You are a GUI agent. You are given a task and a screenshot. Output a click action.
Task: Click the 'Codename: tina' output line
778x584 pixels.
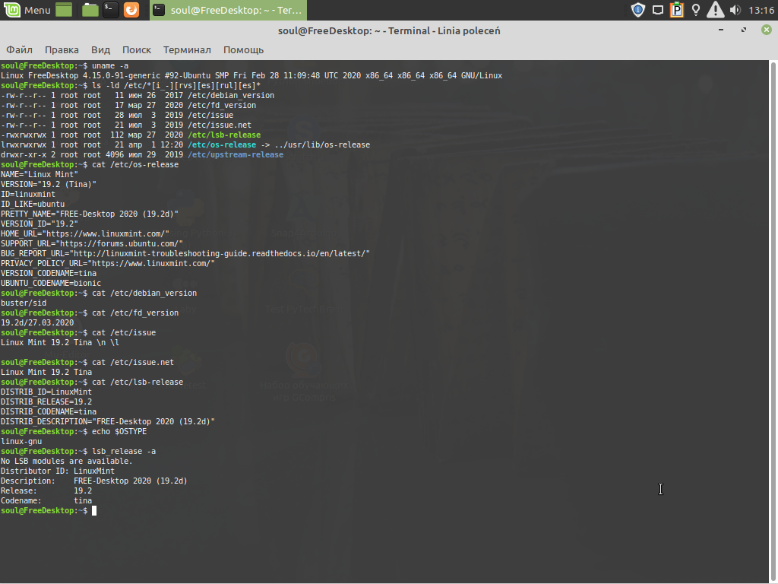pos(46,501)
